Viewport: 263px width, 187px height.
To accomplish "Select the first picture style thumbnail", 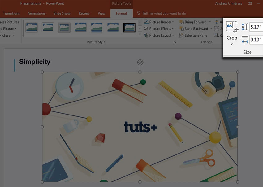I will click(x=32, y=27).
